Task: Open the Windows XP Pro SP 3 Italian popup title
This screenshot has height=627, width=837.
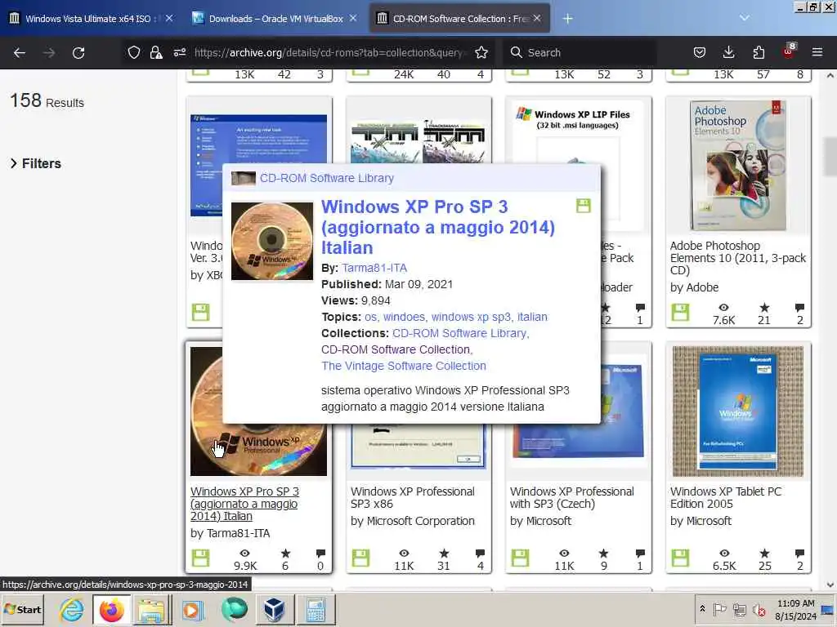Action: 438,227
